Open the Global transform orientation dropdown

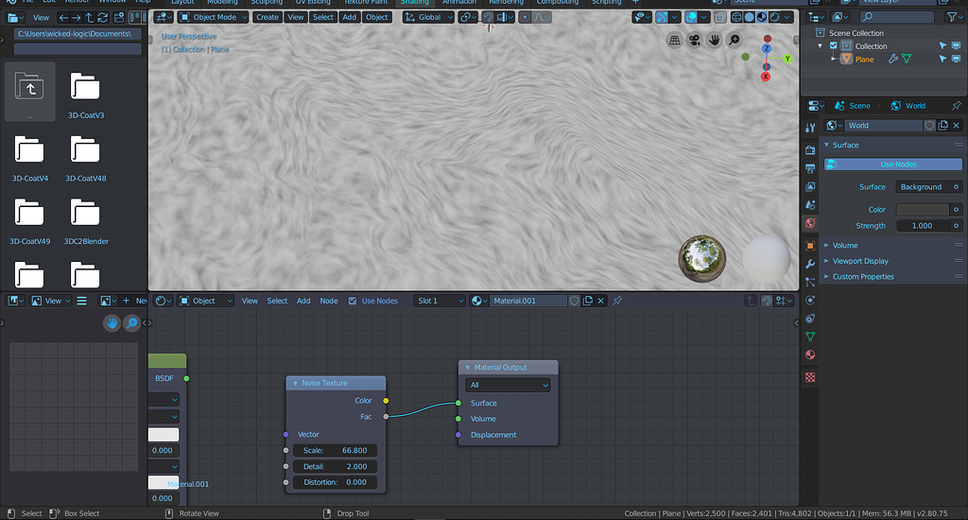pyautogui.click(x=428, y=17)
